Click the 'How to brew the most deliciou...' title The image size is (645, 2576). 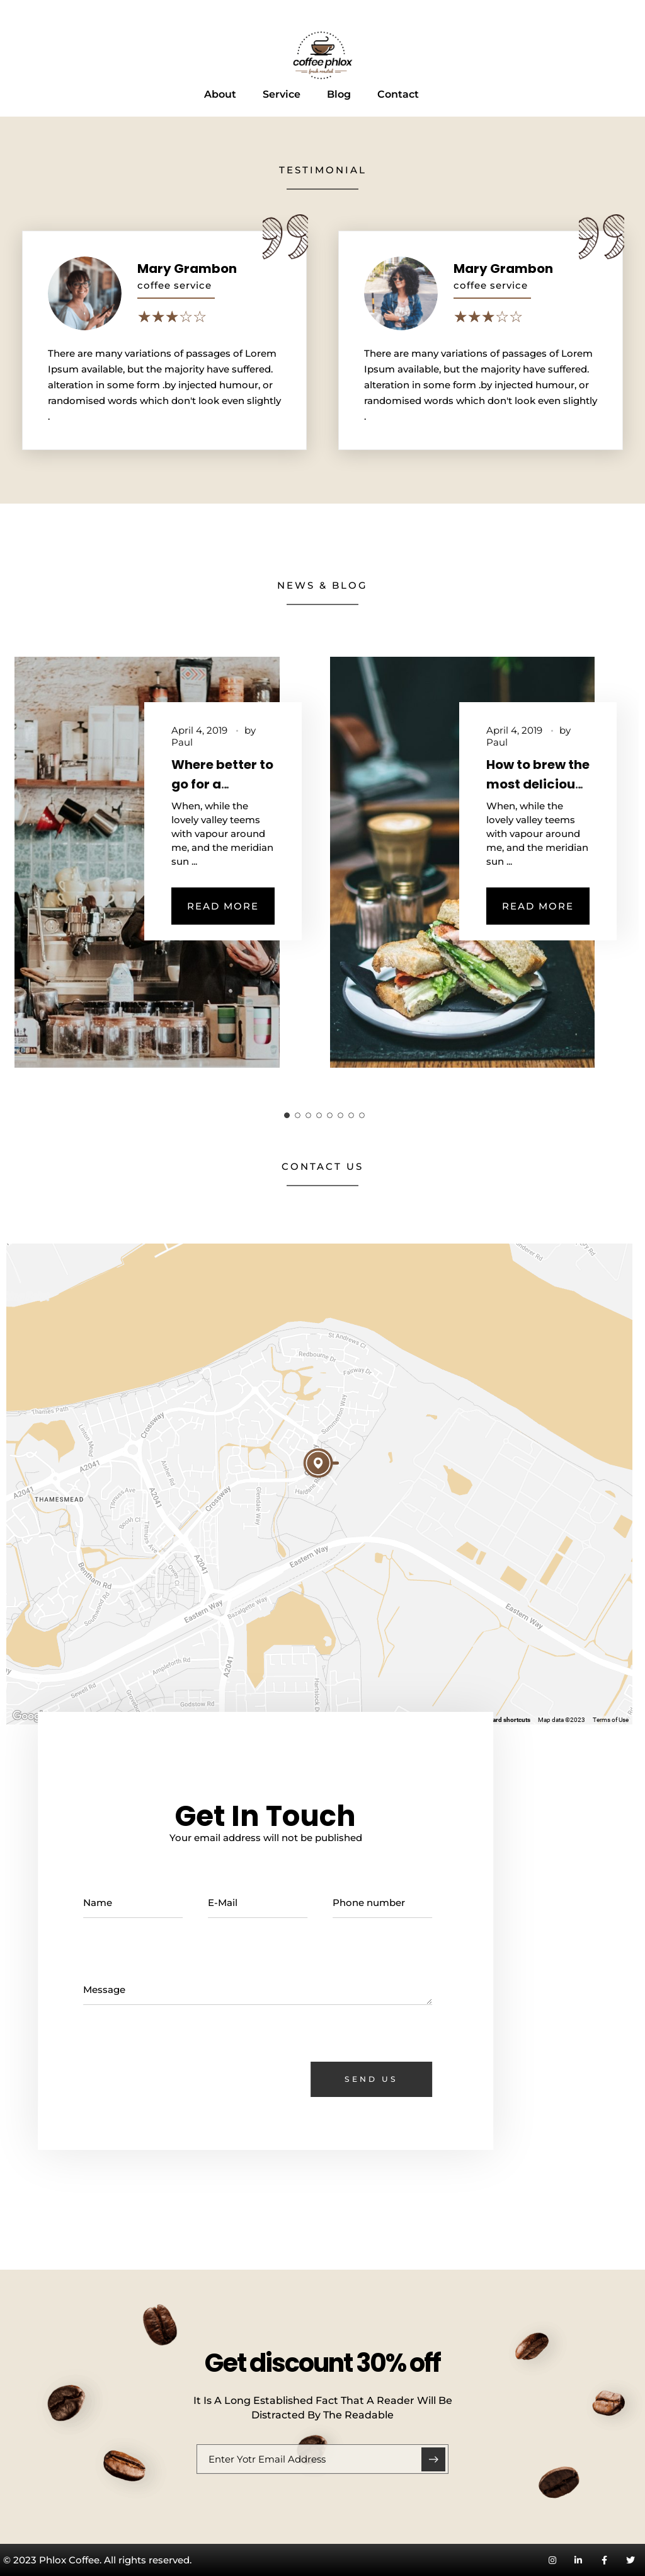click(x=538, y=774)
